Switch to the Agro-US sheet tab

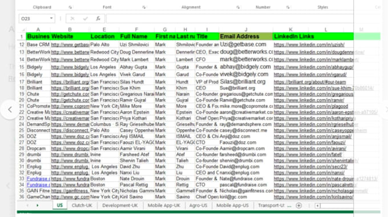[198, 206]
